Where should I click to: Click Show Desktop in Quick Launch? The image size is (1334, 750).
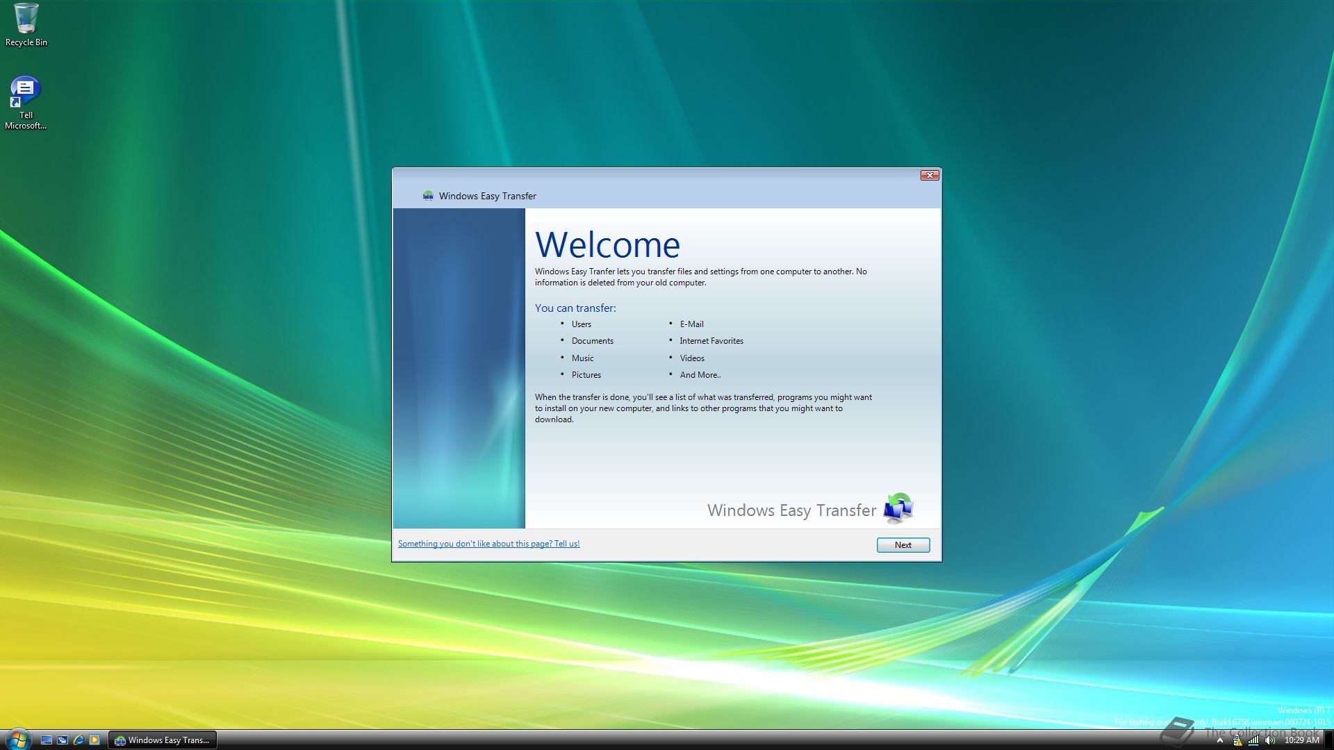(47, 740)
